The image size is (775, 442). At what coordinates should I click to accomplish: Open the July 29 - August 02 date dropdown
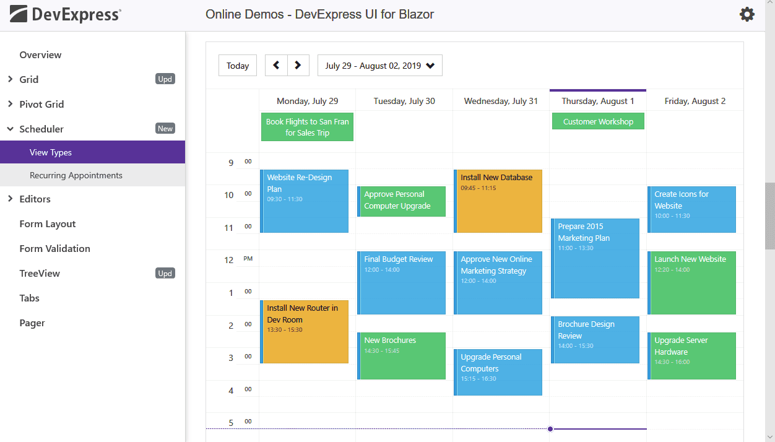click(380, 66)
